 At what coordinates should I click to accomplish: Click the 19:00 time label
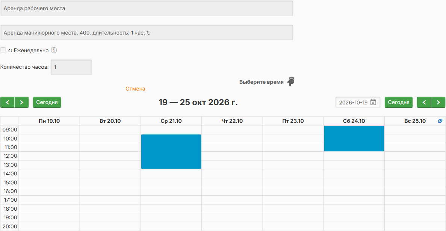pos(10,217)
